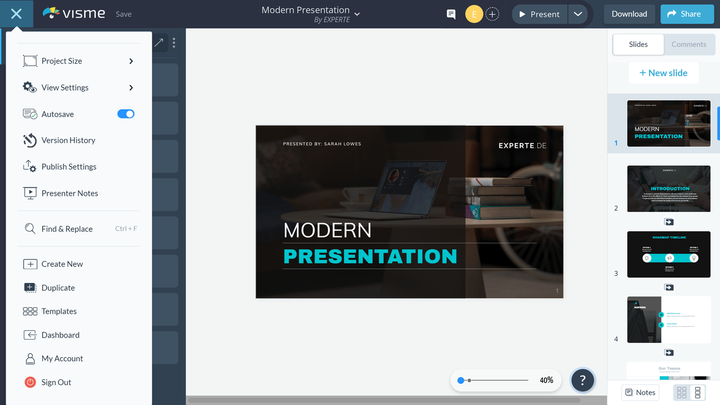Click the animation icon below slide 4 thumbnail
720x405 pixels.
coord(668,353)
